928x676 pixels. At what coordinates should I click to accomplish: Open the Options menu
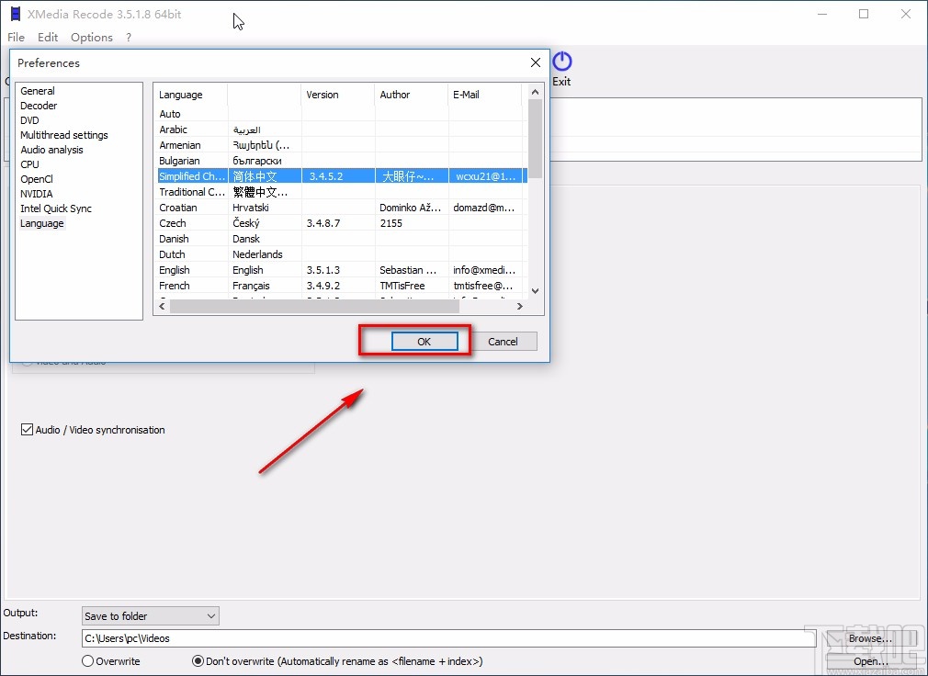coord(92,38)
